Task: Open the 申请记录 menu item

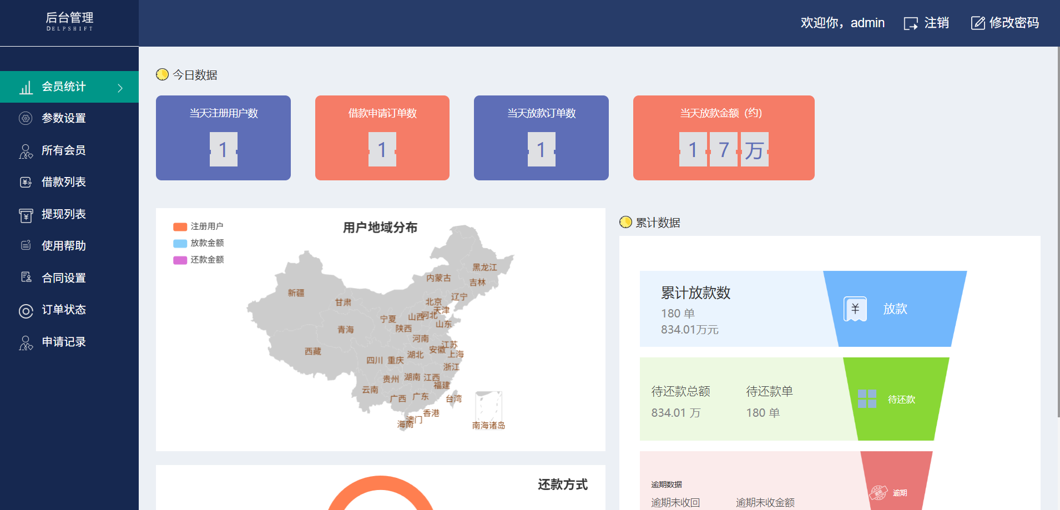Action: (64, 342)
